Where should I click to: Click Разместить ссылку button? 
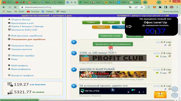[x=111, y=36]
